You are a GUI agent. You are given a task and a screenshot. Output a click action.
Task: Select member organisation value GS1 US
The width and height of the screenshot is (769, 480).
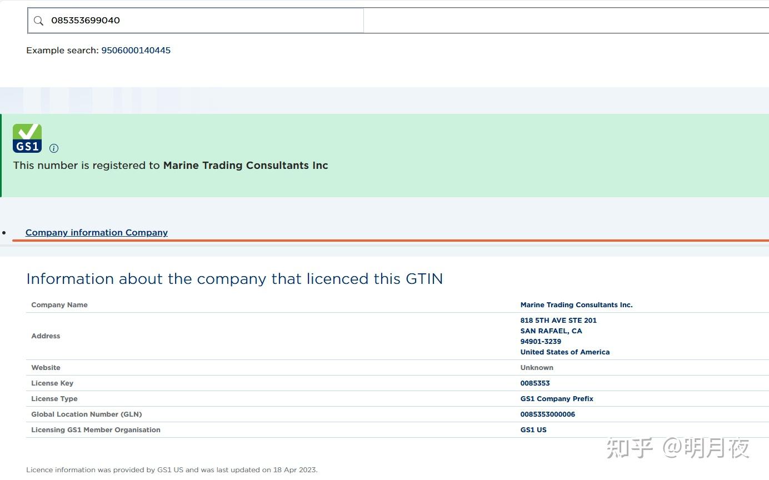[533, 429]
